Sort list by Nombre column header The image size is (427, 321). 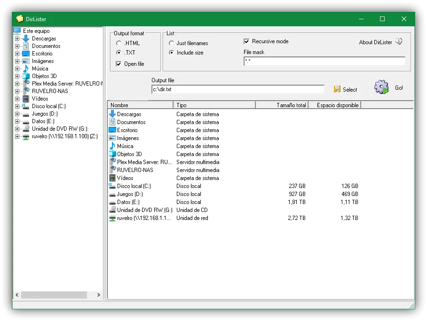(141, 105)
